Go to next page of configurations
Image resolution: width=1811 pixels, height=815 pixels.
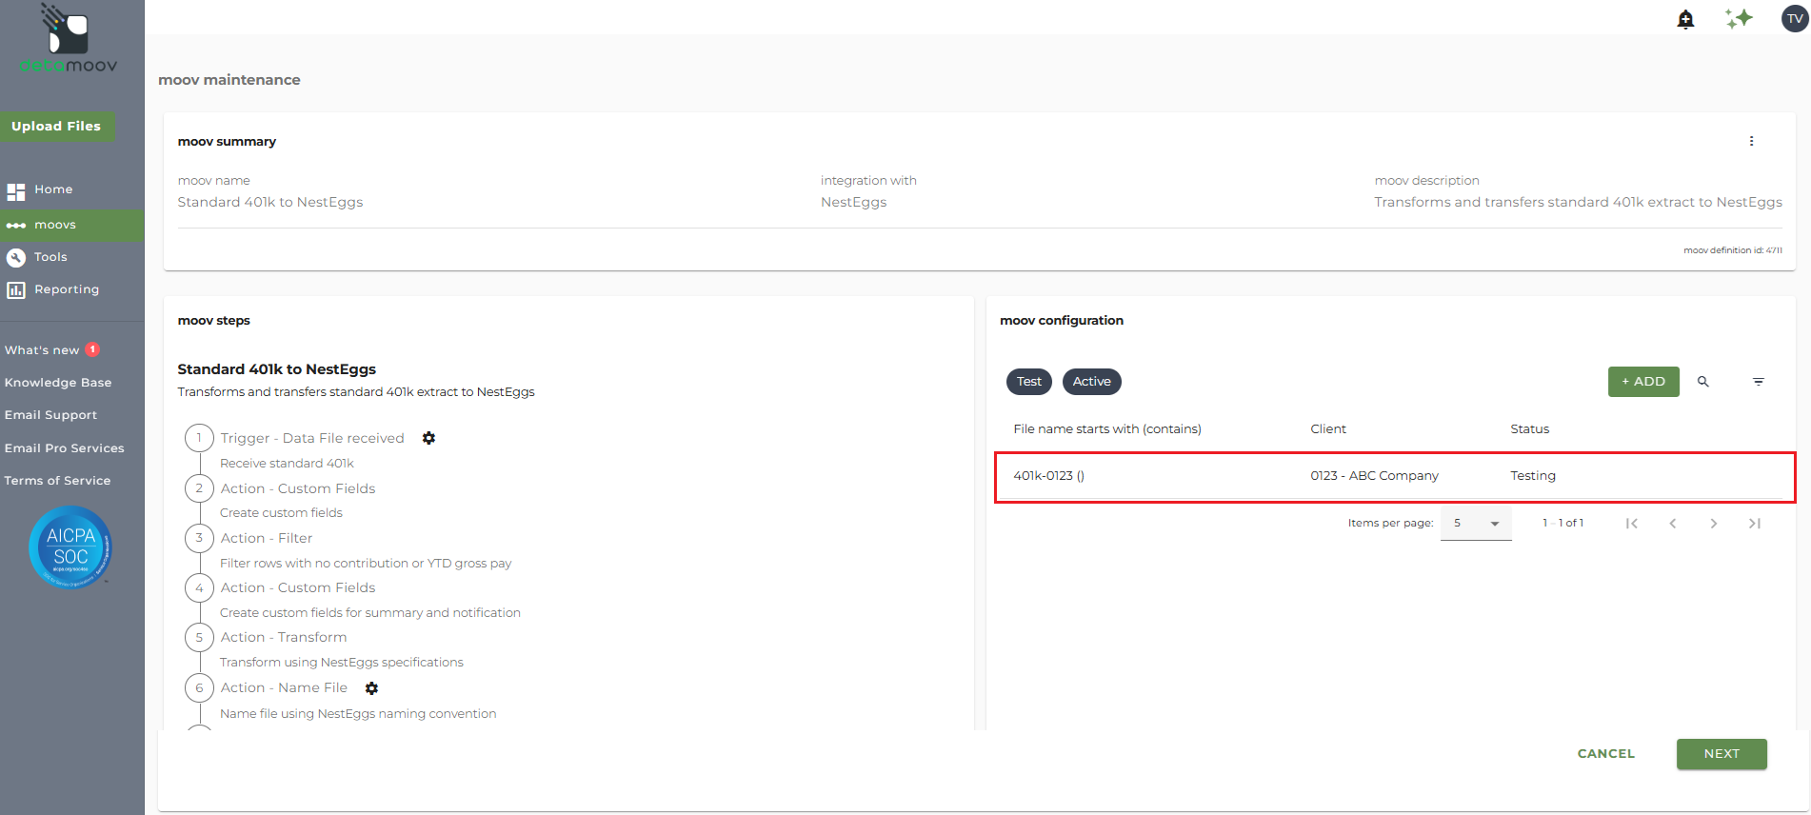pos(1714,523)
